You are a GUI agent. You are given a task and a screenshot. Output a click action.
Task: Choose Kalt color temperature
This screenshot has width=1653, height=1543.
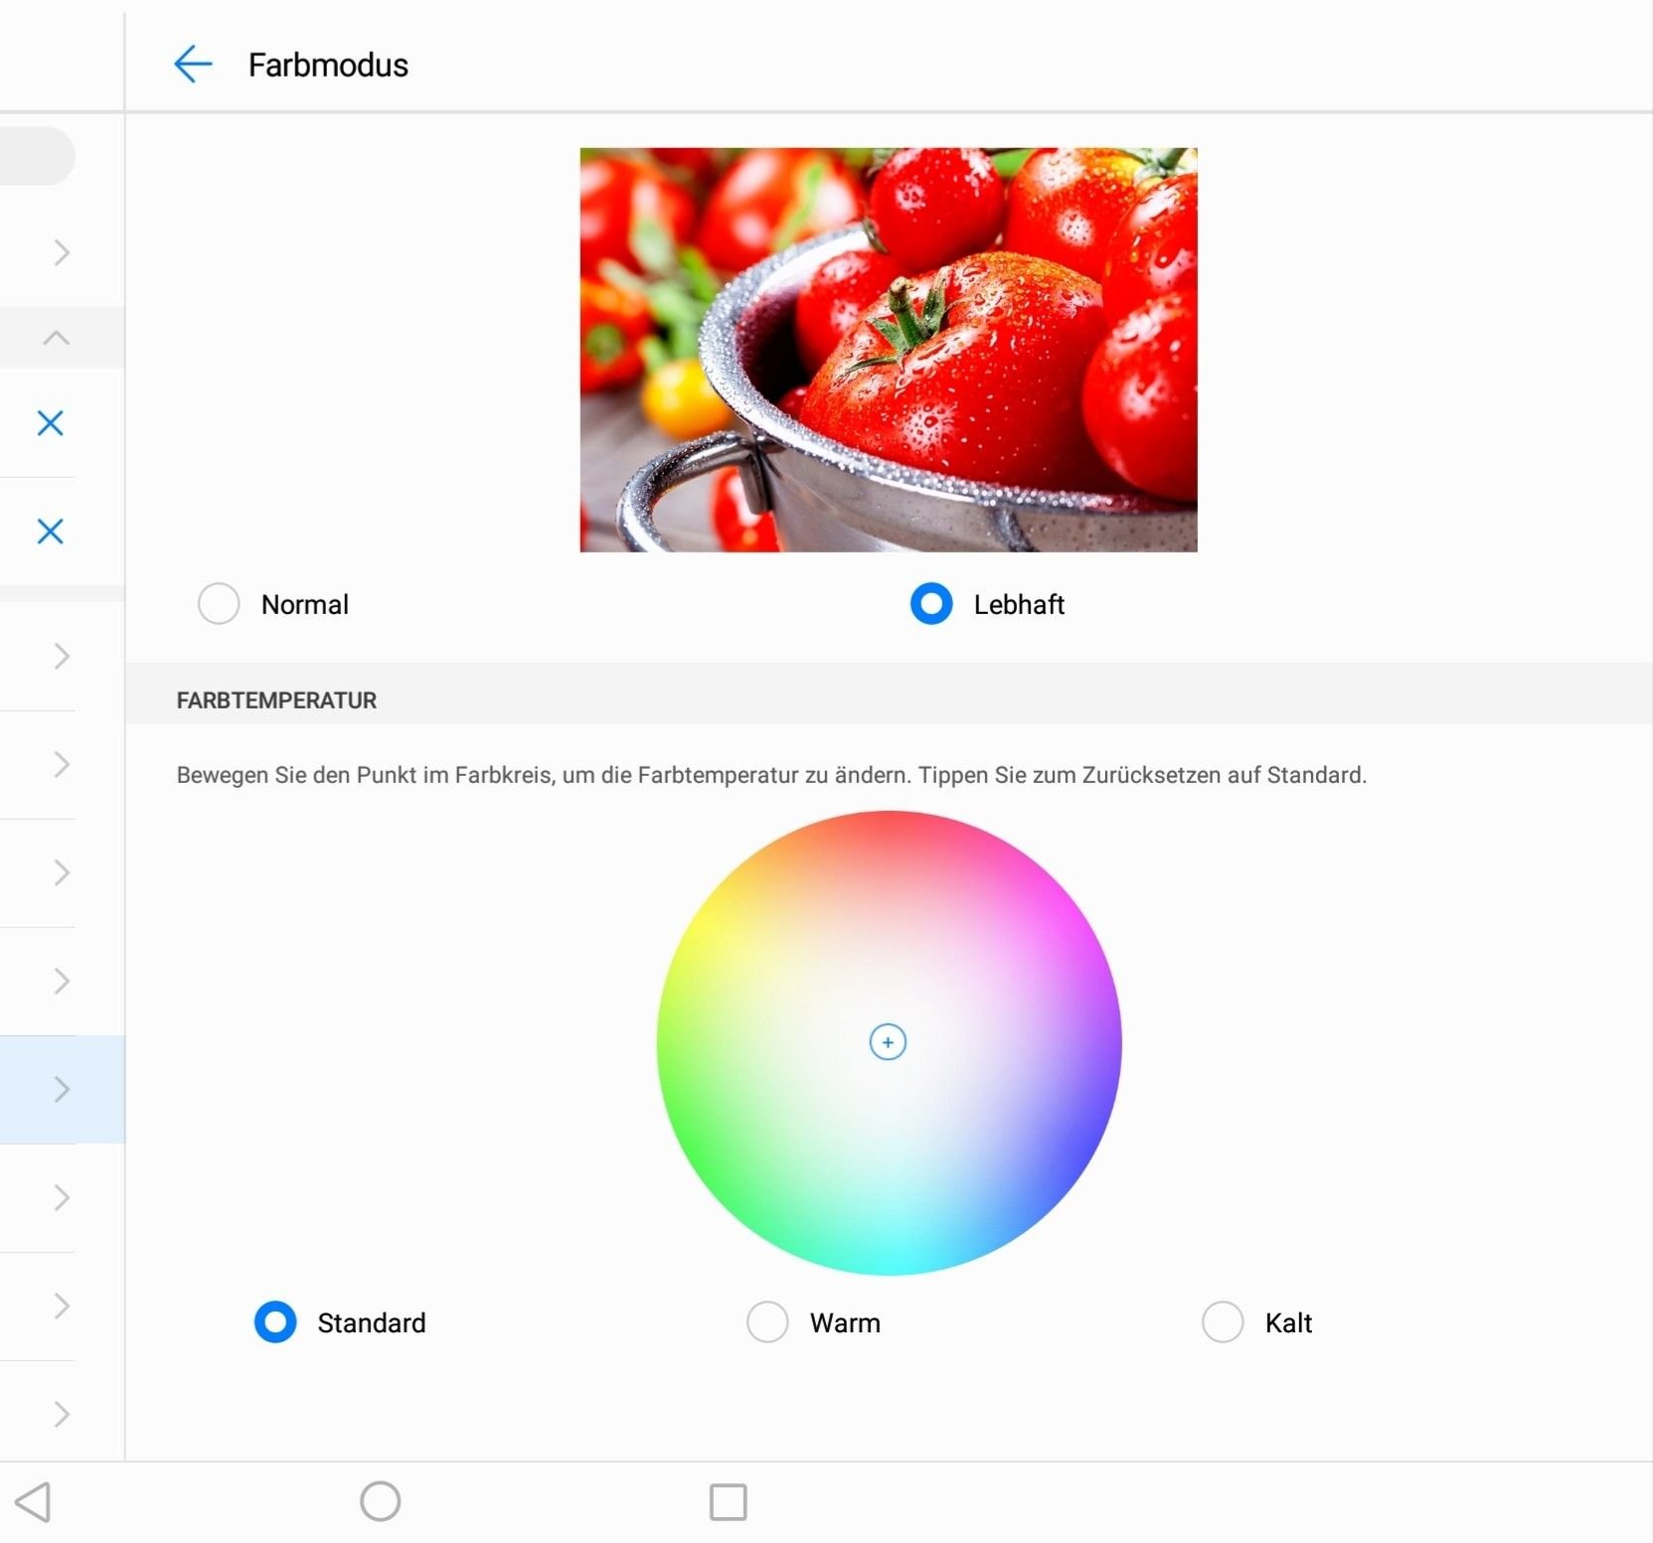point(1223,1322)
